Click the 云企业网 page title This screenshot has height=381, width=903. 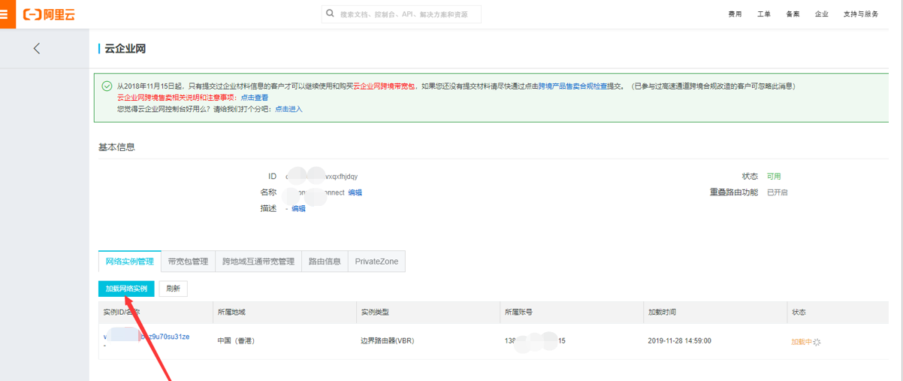125,49
